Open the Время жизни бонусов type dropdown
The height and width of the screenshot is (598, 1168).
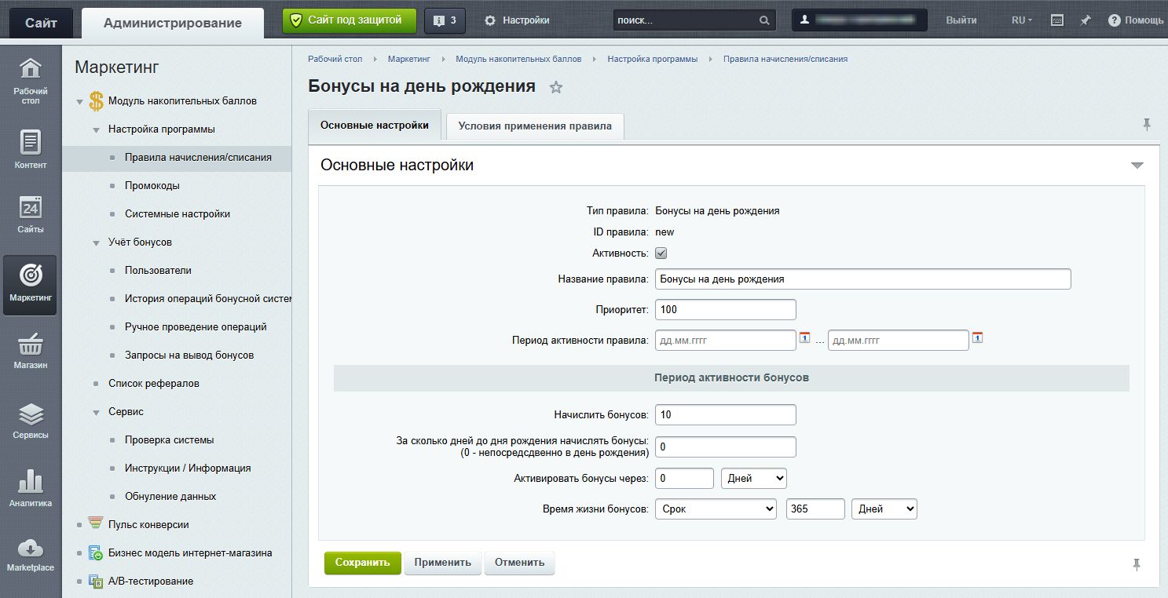716,509
